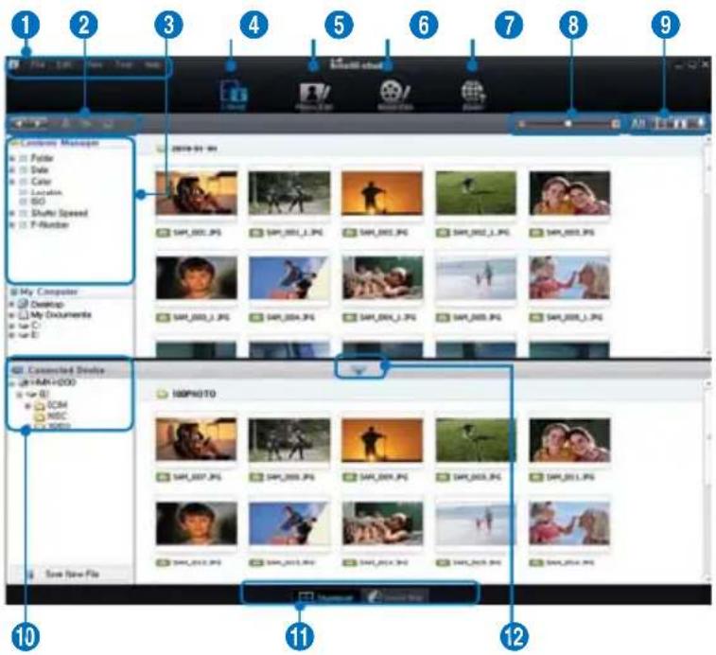716x655 pixels.
Task: Toggle the photo-only file filter
Action: tap(661, 123)
